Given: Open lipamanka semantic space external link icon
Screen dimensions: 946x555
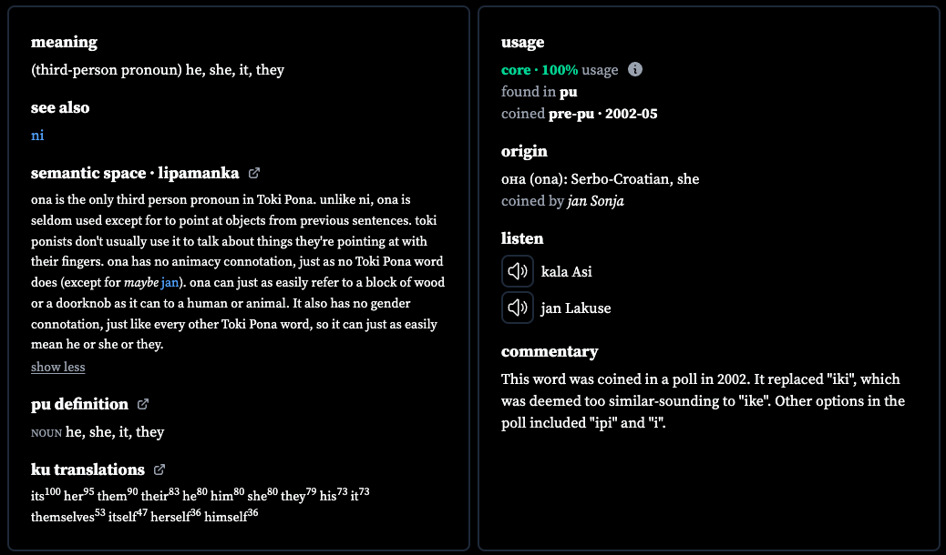Looking at the screenshot, I should pyautogui.click(x=254, y=173).
